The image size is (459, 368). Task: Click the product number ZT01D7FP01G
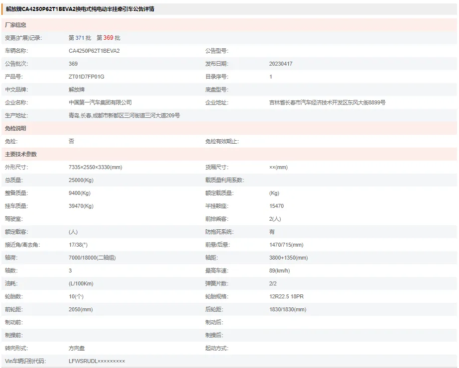click(x=86, y=77)
